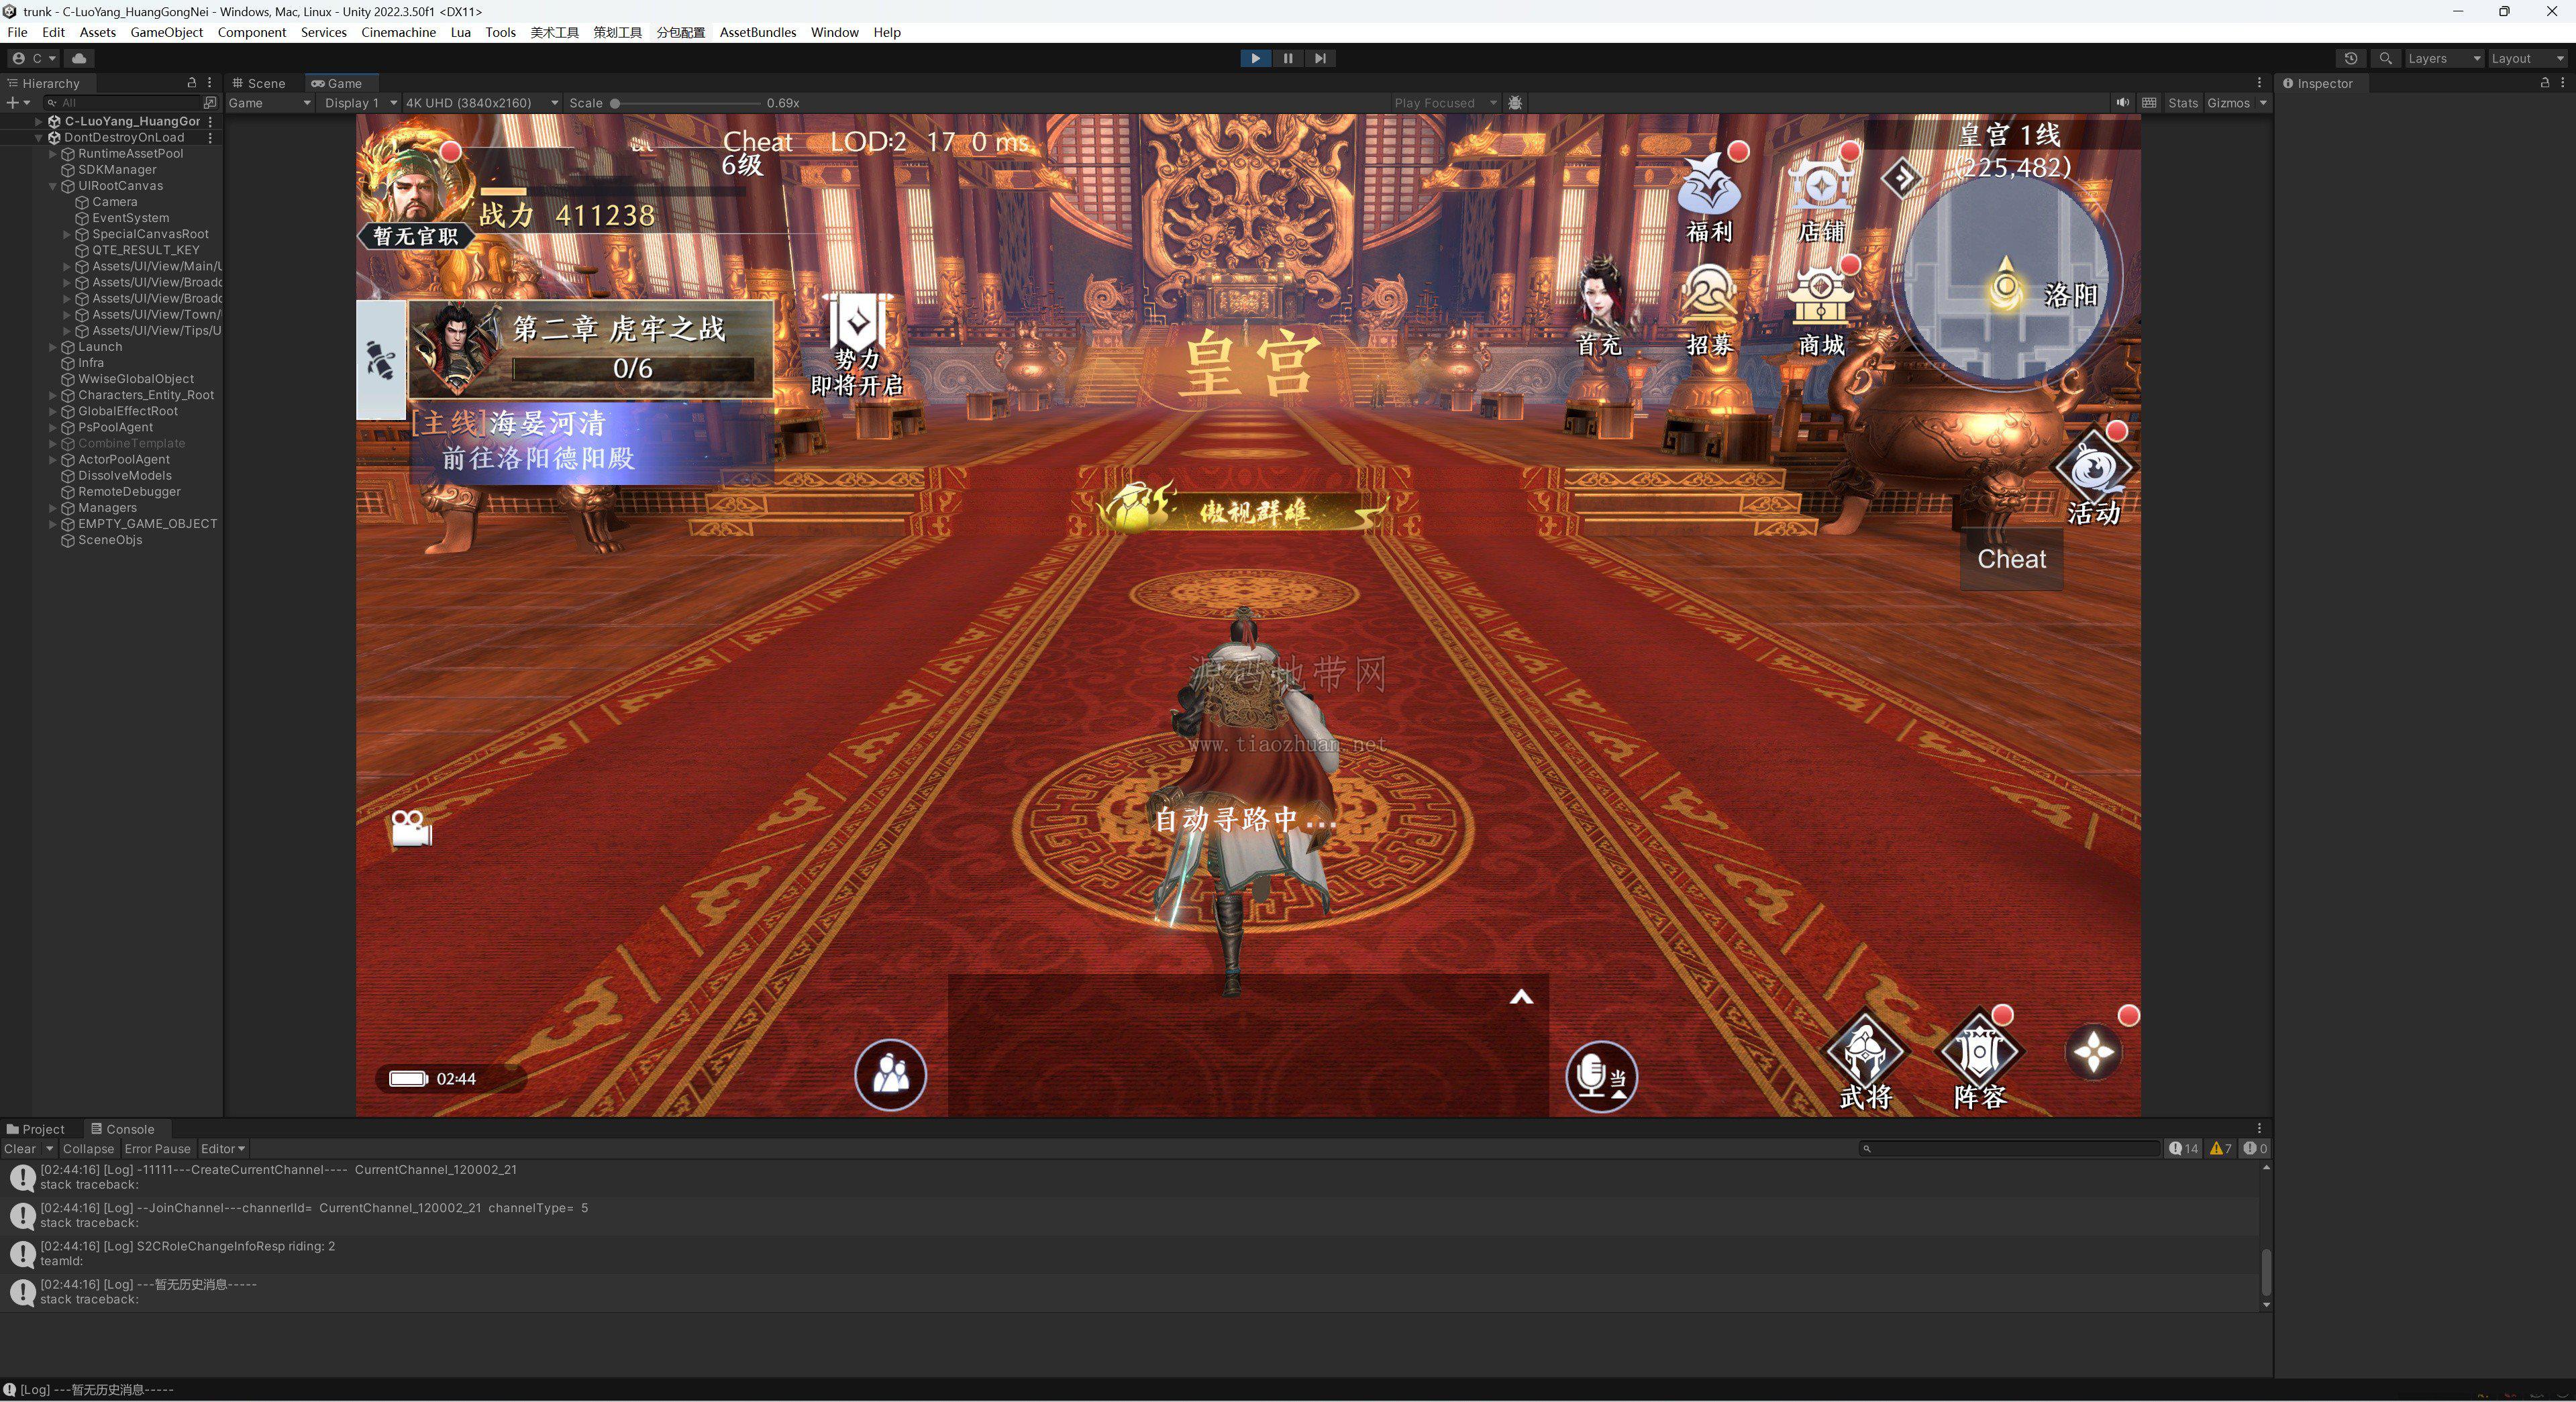Expand the Managers hierarchy item
The width and height of the screenshot is (2576, 1402).
(x=53, y=508)
